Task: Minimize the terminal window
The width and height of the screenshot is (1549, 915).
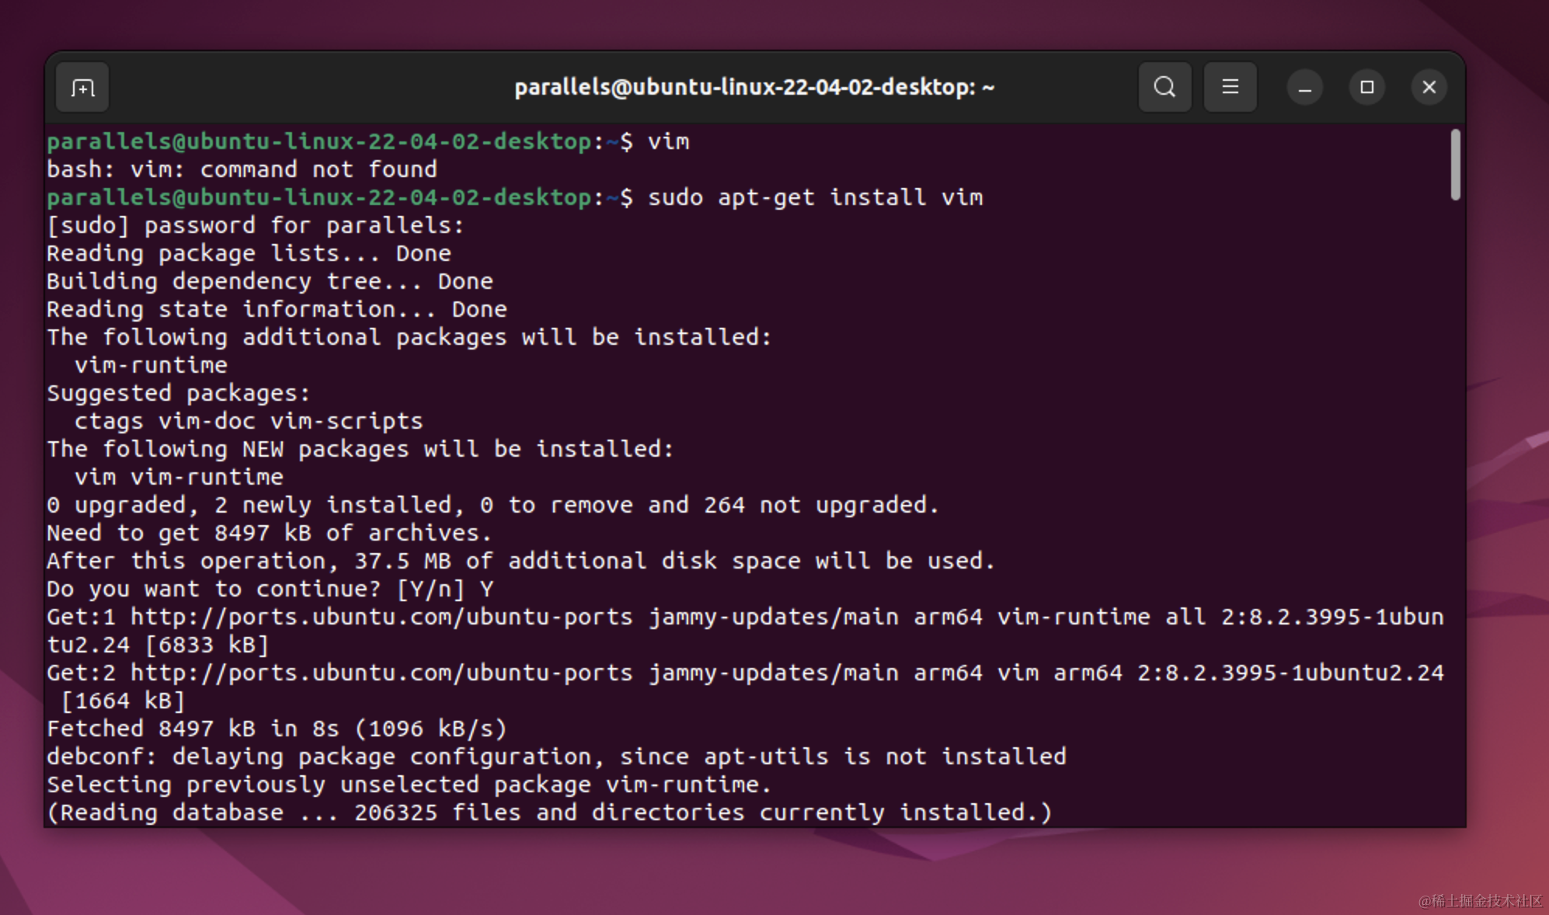Action: tap(1304, 87)
